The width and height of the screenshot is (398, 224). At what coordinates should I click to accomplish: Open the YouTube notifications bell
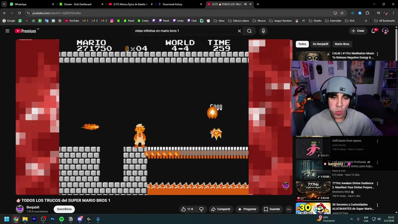pos(374,31)
